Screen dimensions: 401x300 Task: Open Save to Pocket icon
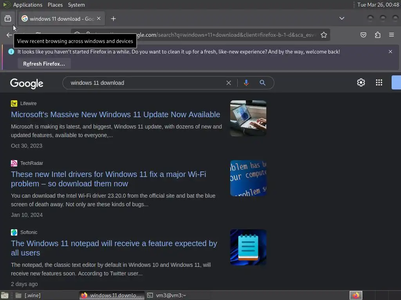tap(363, 35)
